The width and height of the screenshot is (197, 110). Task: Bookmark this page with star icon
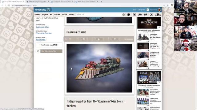click(167, 5)
